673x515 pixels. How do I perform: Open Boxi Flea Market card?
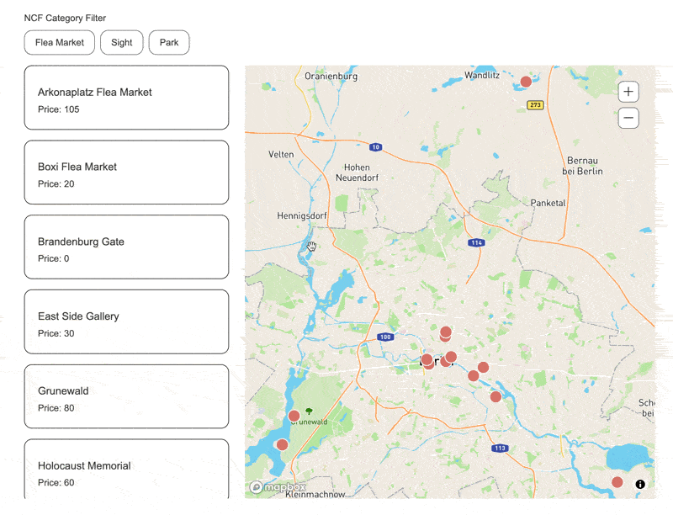tap(127, 173)
